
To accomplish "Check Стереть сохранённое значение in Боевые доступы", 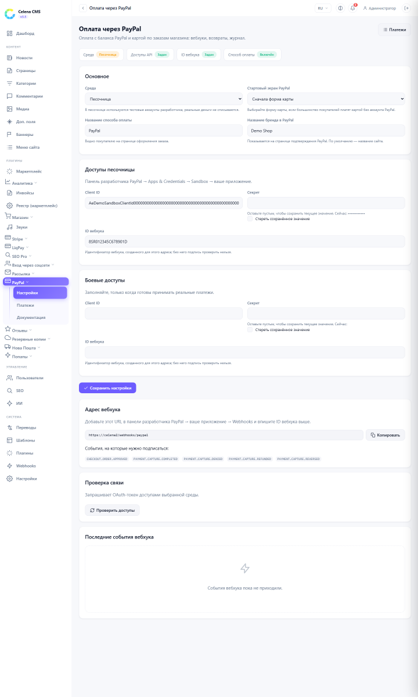I will pos(250,329).
